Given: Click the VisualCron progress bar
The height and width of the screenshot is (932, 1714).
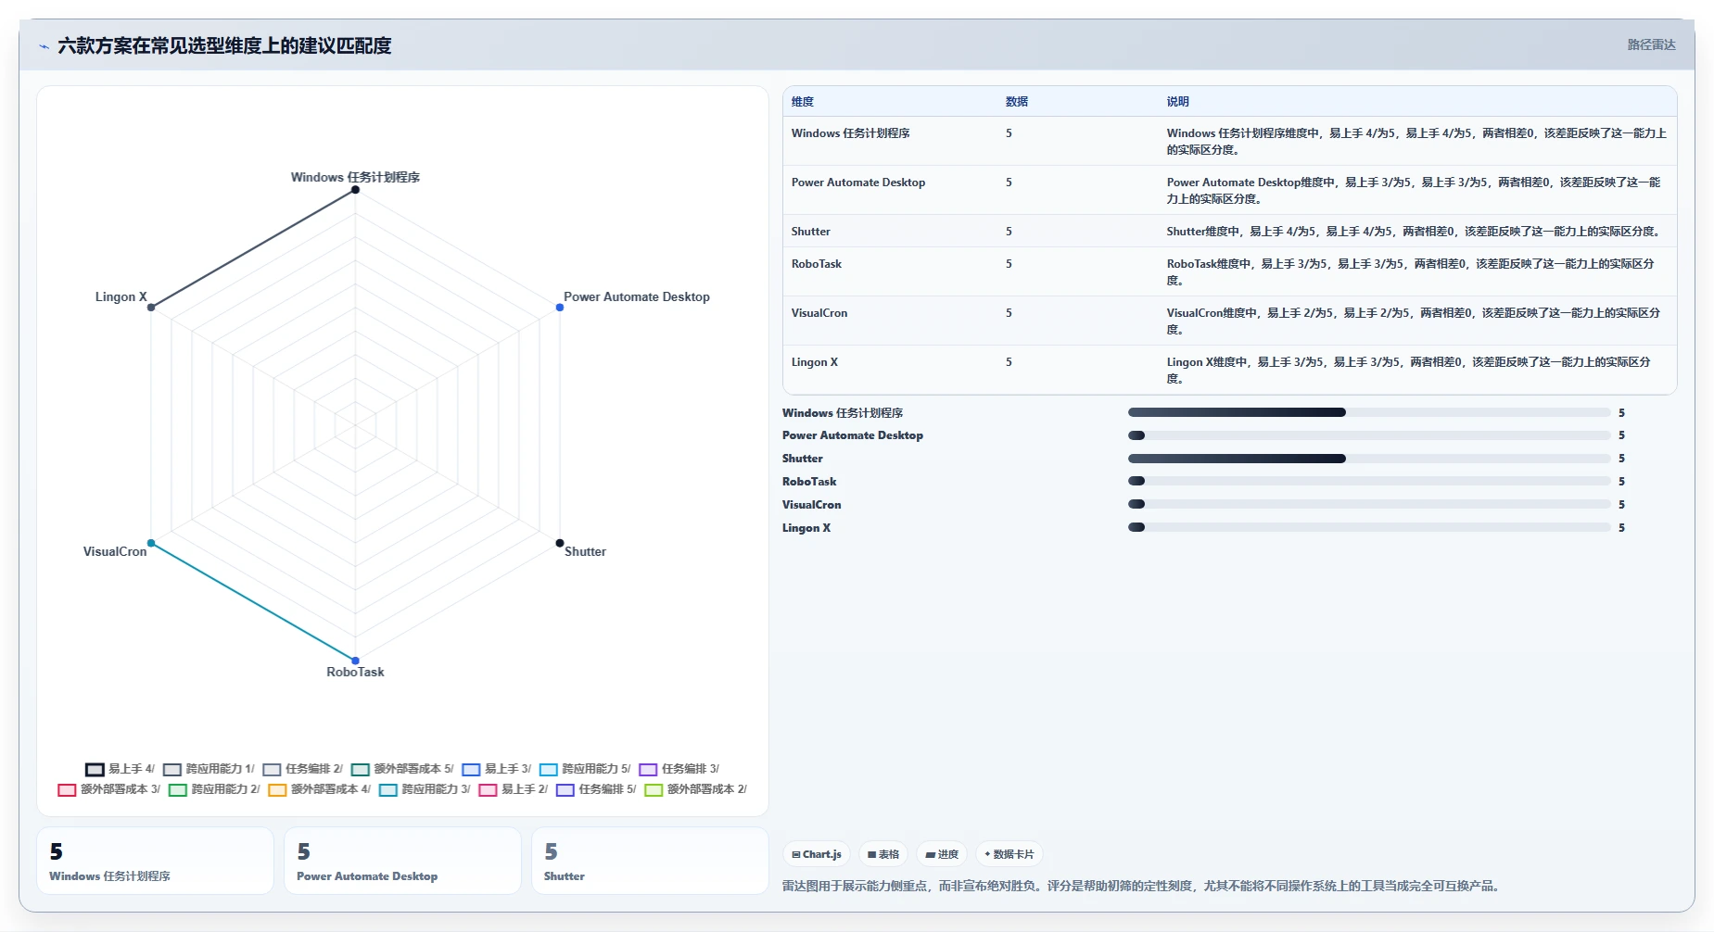Looking at the screenshot, I should [x=1369, y=504].
